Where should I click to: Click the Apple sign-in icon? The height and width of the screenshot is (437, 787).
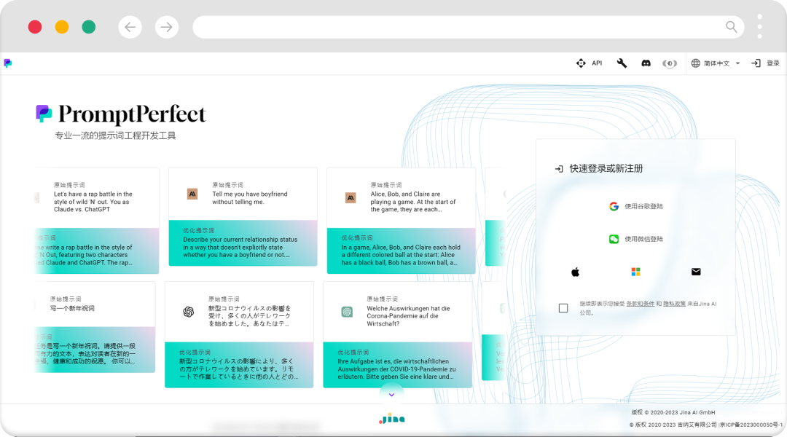(x=575, y=272)
